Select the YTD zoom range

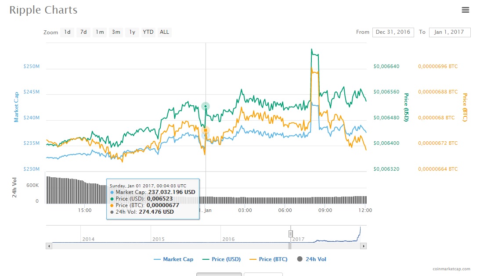tap(148, 32)
